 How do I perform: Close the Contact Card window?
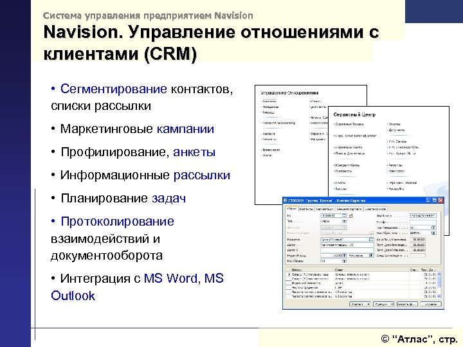tap(440, 200)
